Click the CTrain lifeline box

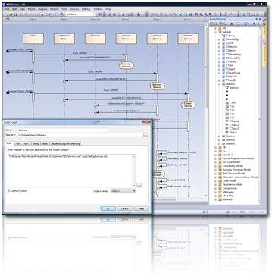(33, 39)
